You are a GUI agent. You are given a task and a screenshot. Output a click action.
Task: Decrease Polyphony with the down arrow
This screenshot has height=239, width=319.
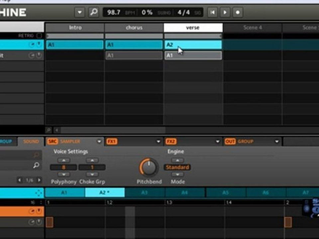click(x=64, y=174)
